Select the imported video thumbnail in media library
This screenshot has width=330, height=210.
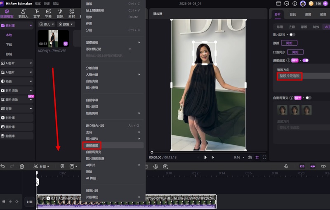(x=54, y=38)
